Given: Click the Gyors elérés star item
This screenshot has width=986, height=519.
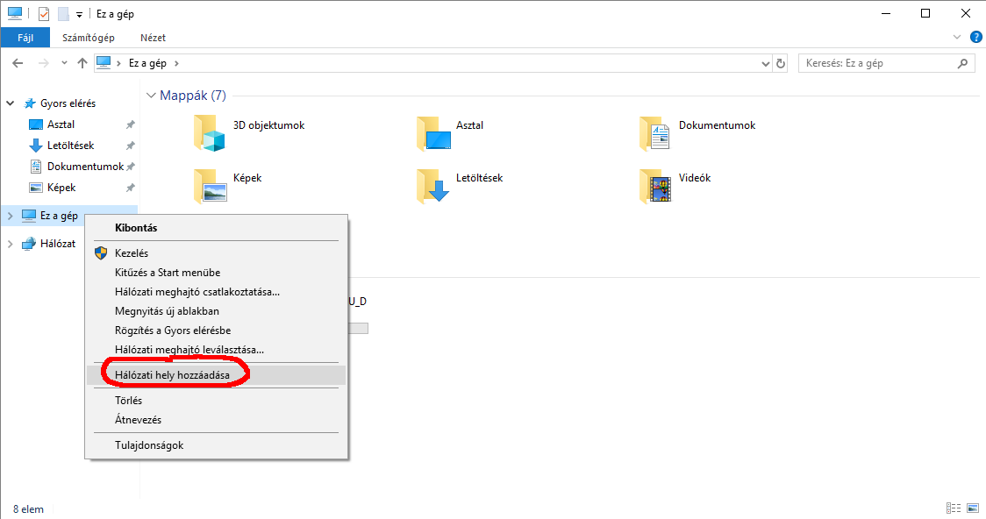Looking at the screenshot, I should tap(68, 103).
